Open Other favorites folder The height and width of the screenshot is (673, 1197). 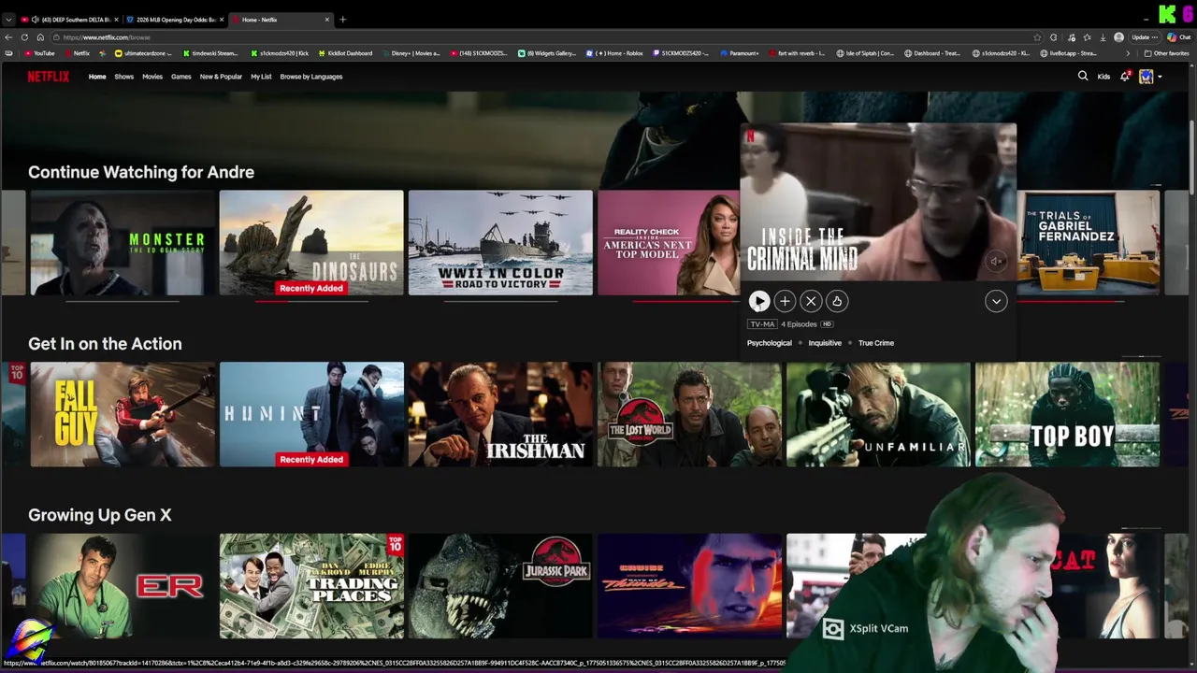(1166, 53)
